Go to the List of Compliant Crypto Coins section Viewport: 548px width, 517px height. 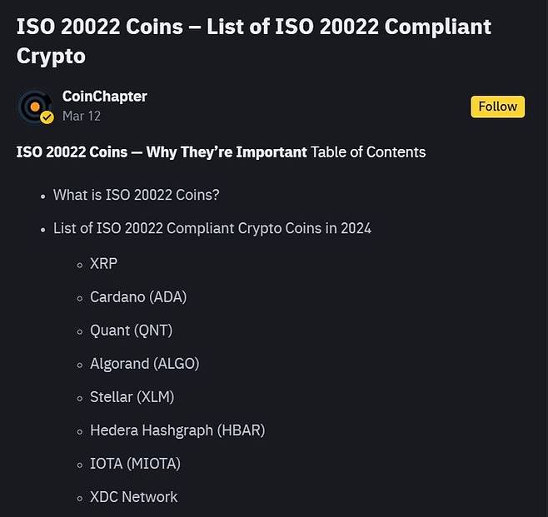[x=212, y=228]
